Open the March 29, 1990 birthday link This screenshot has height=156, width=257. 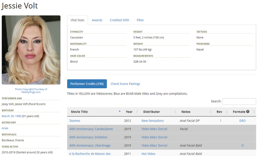(x=11, y=116)
